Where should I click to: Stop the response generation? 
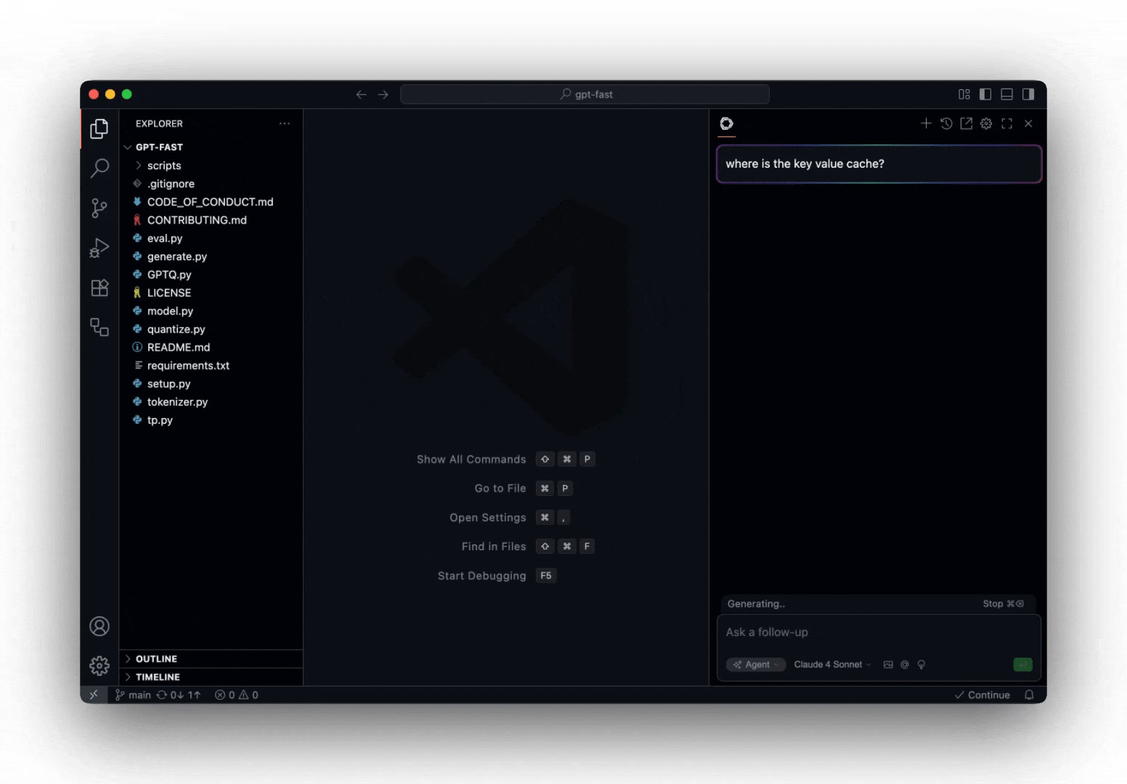coord(1003,603)
